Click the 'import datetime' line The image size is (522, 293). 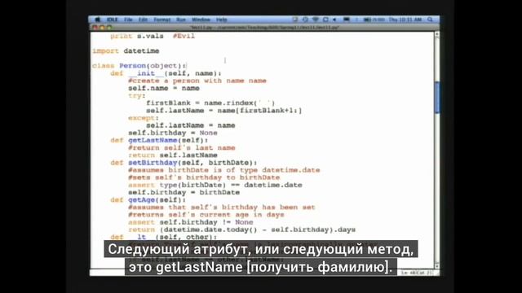tap(126, 50)
